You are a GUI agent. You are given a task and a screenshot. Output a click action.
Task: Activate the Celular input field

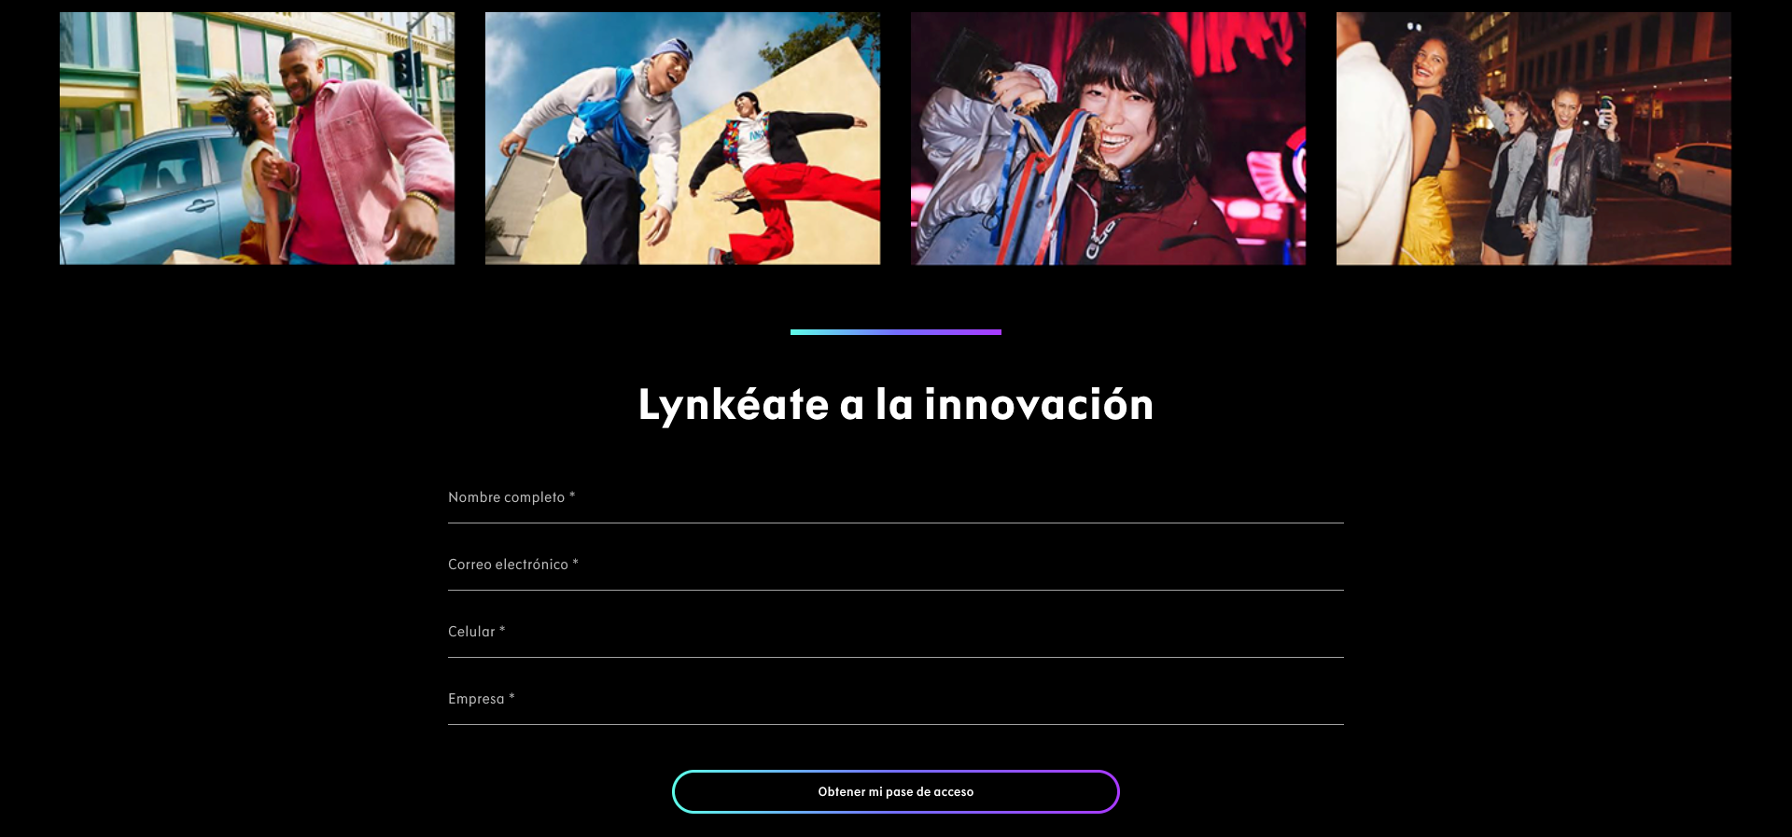coord(895,633)
